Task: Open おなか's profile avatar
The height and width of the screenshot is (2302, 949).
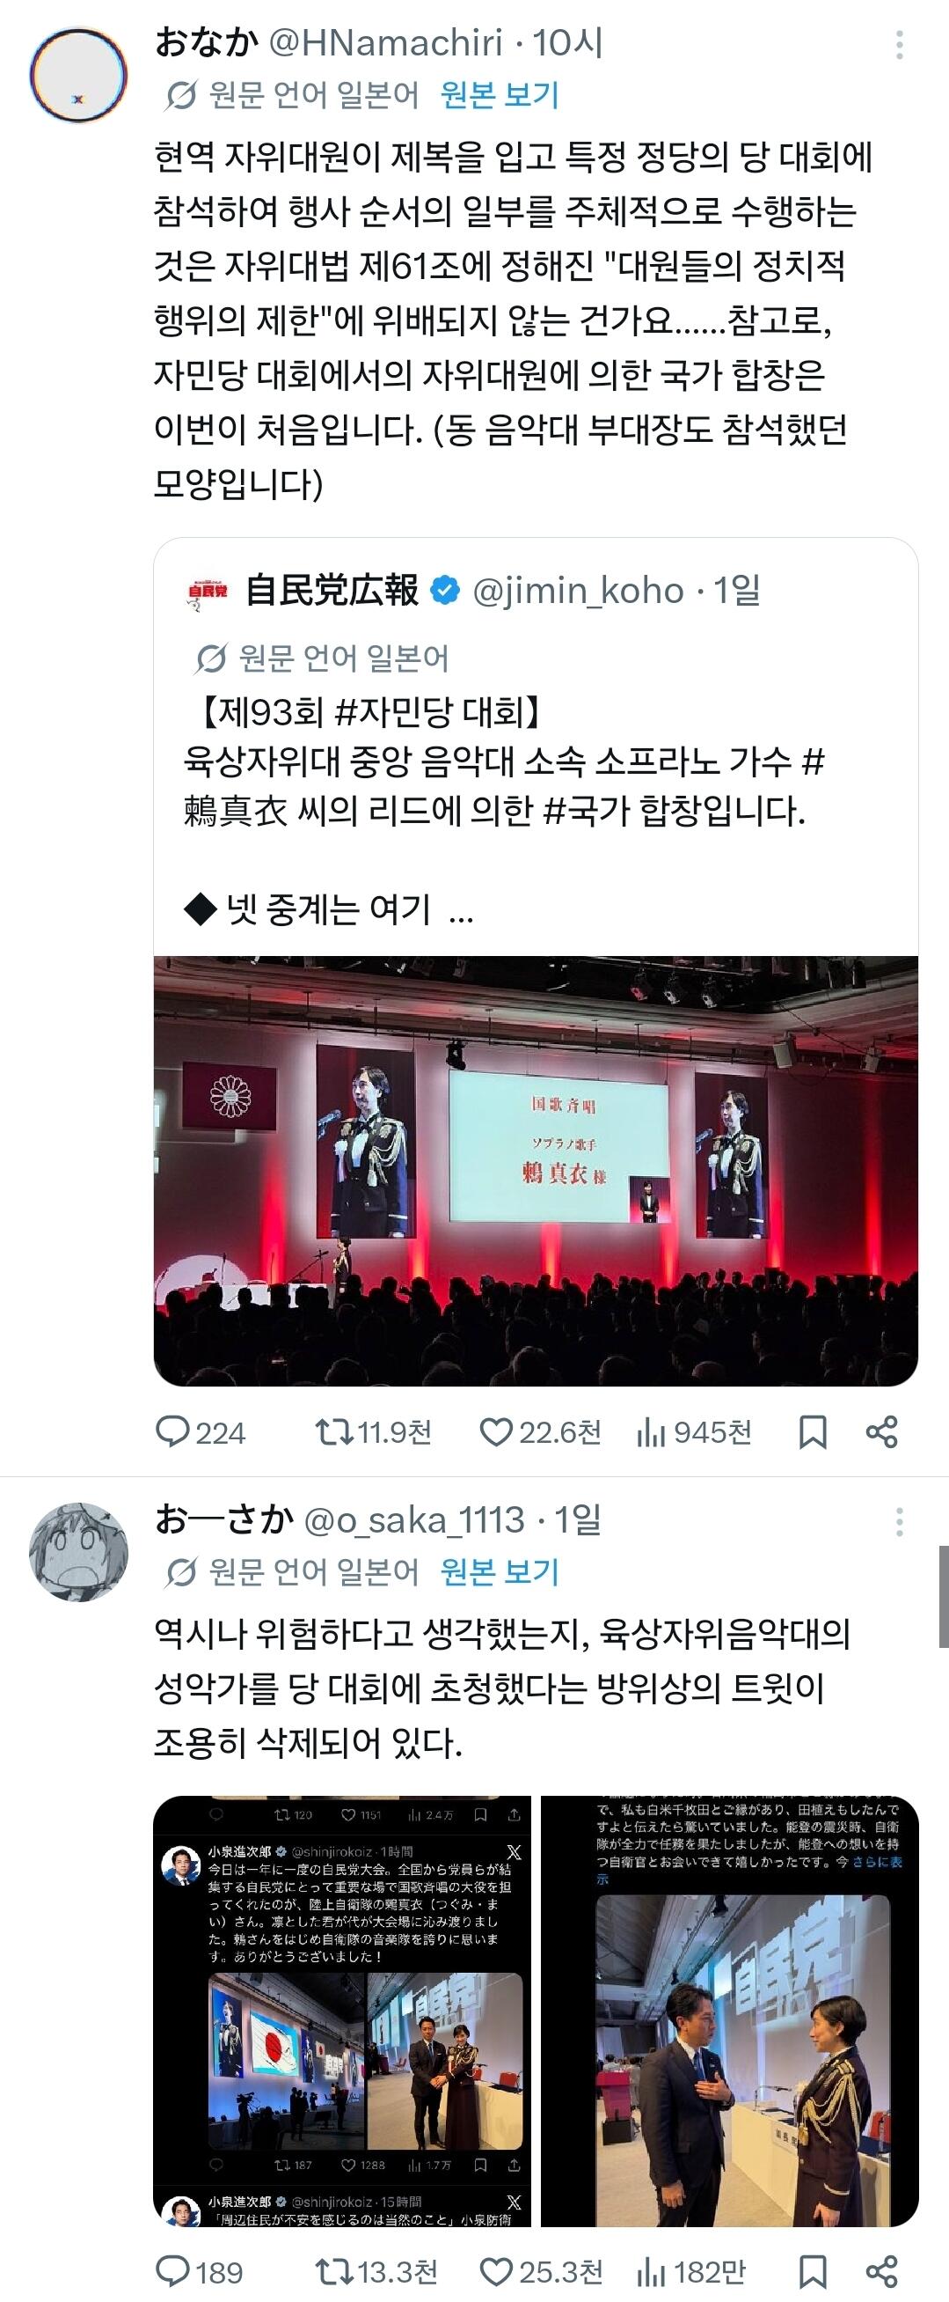Action: (x=78, y=75)
